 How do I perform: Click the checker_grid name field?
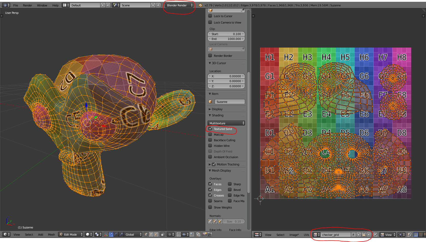coord(336,235)
